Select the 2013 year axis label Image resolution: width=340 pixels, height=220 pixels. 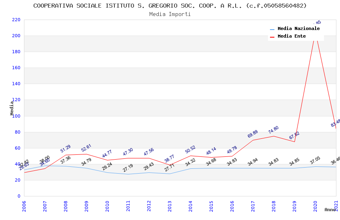(x=170, y=206)
